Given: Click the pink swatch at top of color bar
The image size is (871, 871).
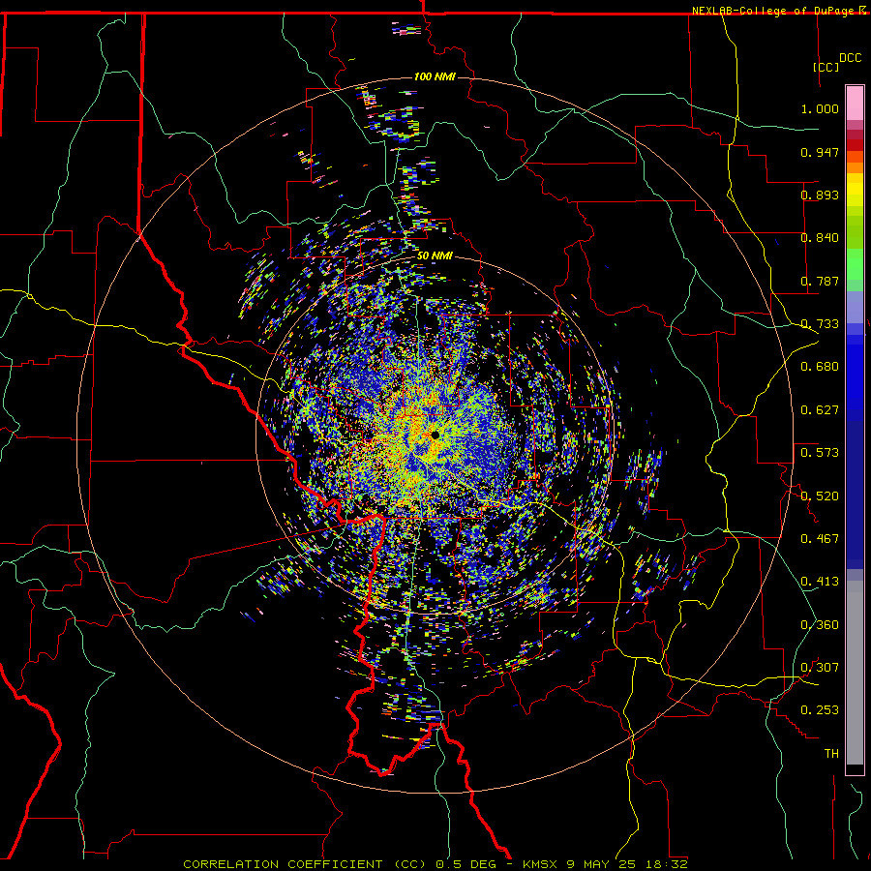Looking at the screenshot, I should pos(855,103).
